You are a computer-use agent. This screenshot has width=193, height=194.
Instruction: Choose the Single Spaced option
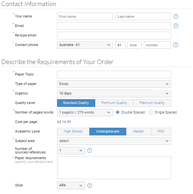click(151, 112)
